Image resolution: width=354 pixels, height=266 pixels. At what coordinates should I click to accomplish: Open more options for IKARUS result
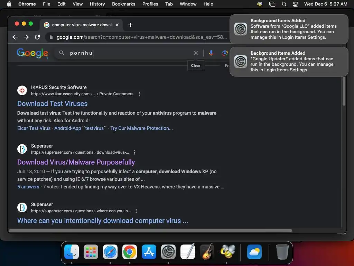tap(139, 94)
